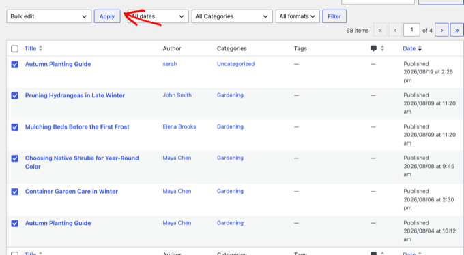
Task: Sort posts by the Date column
Action: (x=409, y=48)
